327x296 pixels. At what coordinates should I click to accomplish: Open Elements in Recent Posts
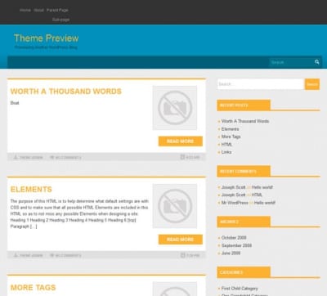[230, 129]
